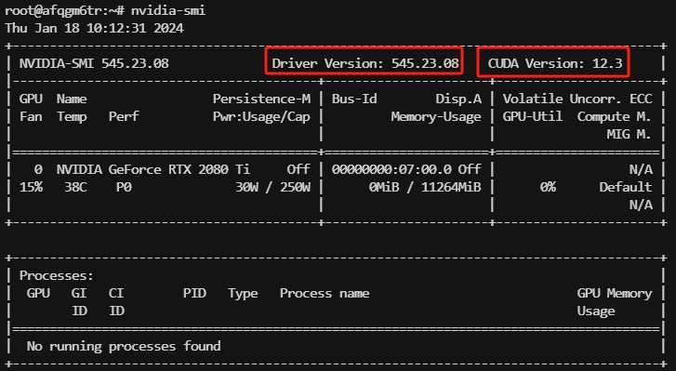
Task: Click the Volatile Uncorr. ECC header
Action: click(577, 99)
